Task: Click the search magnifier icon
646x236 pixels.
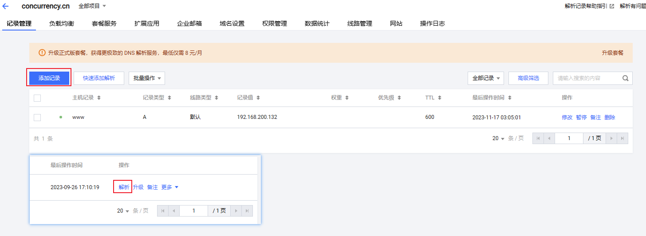Action: pos(625,78)
